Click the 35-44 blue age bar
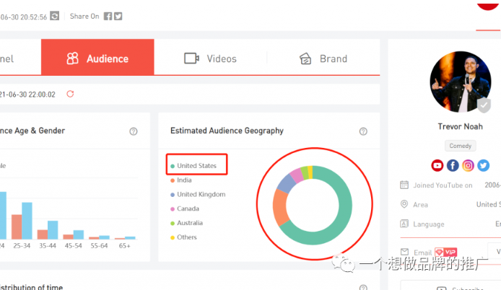This screenshot has height=290, width=501. pyautogui.click(x=53, y=230)
